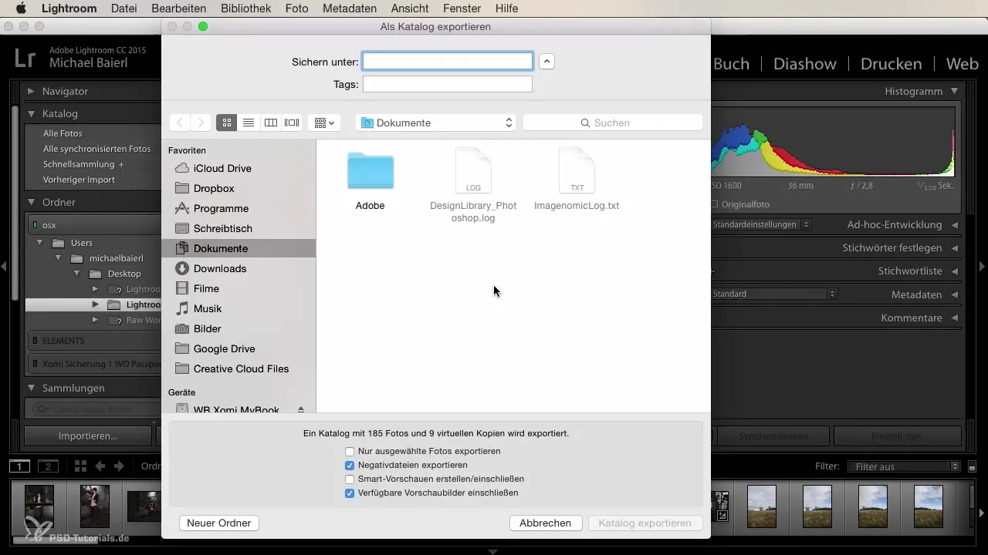Open Creative Cloud Files in sidebar
This screenshot has height=555, width=988.
[241, 368]
